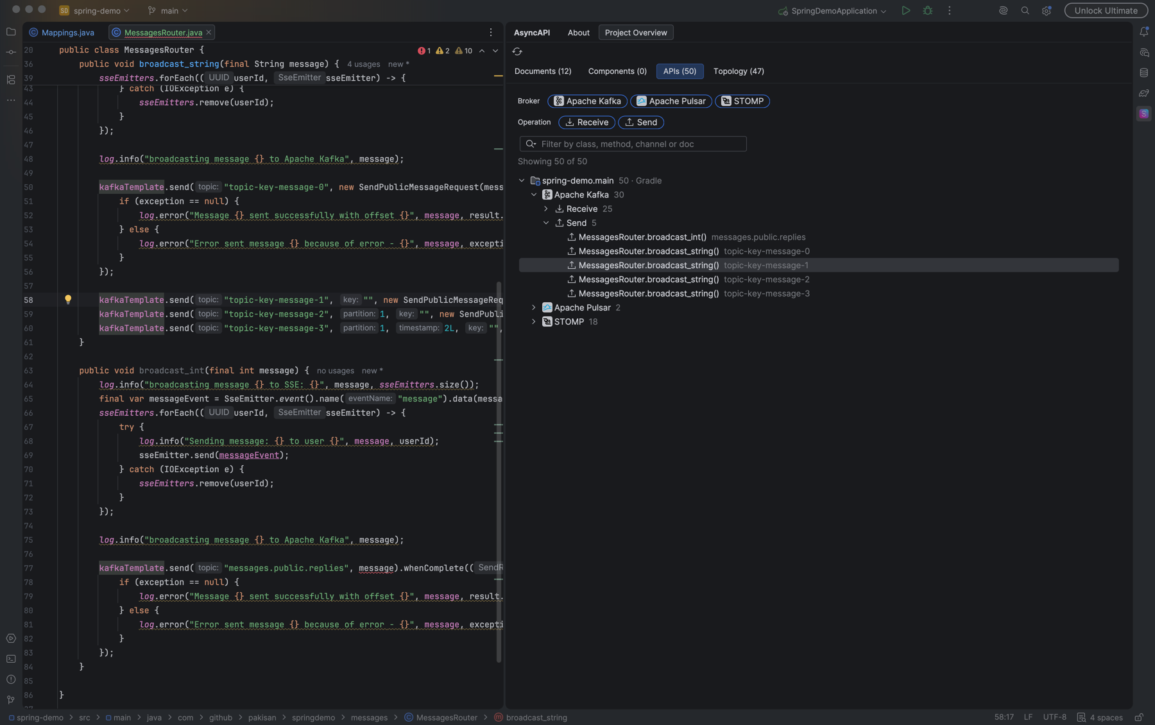Run SpringDemoApplication with the play icon
Screen dimensions: 1155x725
905,10
